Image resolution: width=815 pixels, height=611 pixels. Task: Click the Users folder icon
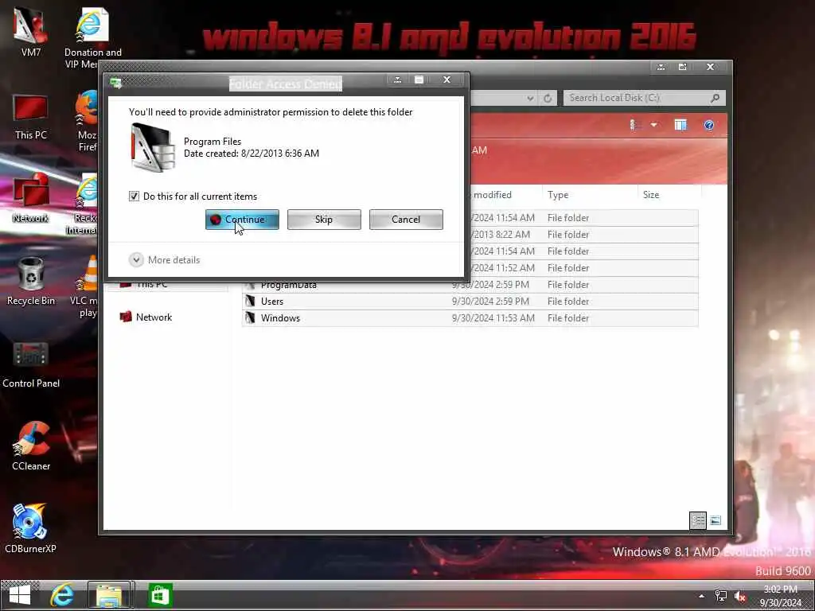pyautogui.click(x=251, y=301)
